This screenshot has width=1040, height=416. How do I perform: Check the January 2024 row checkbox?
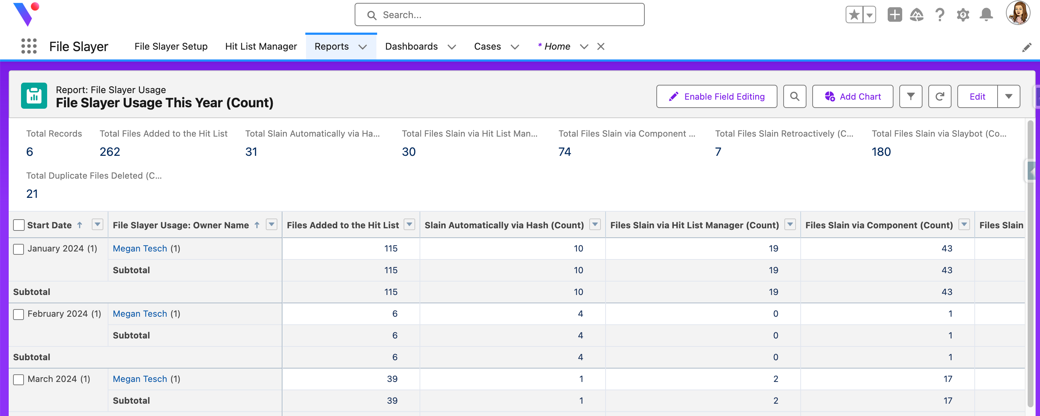18,249
